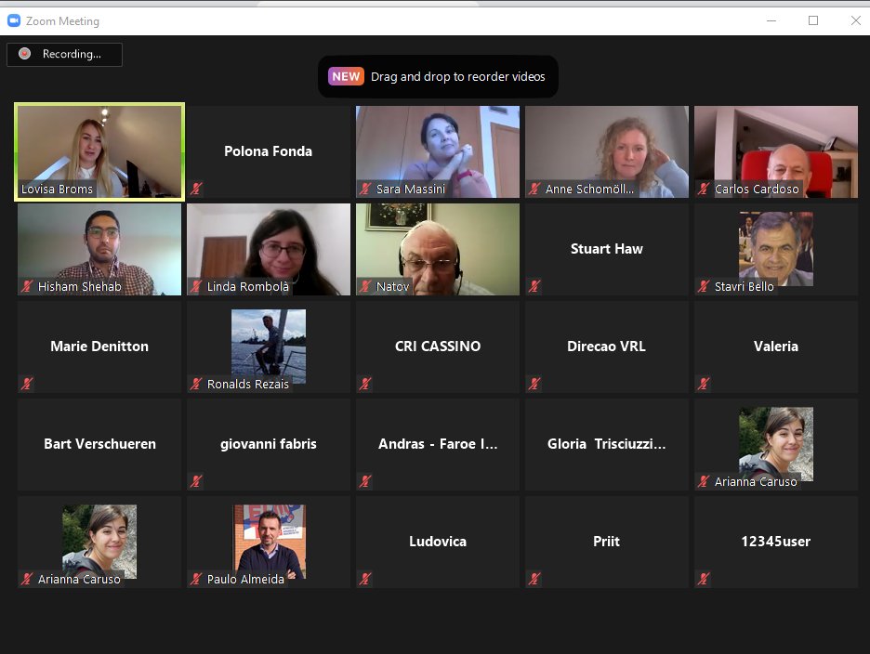
Task: Click the red Recording indicator dot
Action: point(24,54)
